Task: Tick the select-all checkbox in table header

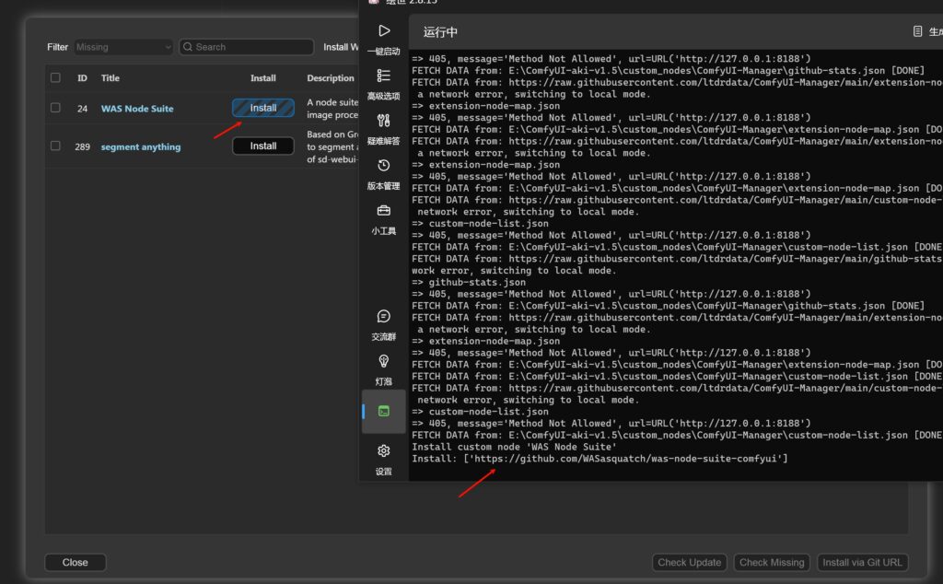Action: pyautogui.click(x=55, y=77)
